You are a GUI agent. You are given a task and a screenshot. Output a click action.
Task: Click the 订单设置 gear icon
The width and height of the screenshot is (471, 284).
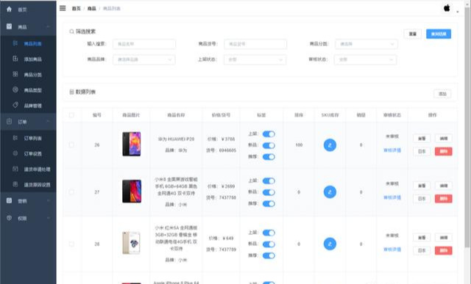pos(15,153)
